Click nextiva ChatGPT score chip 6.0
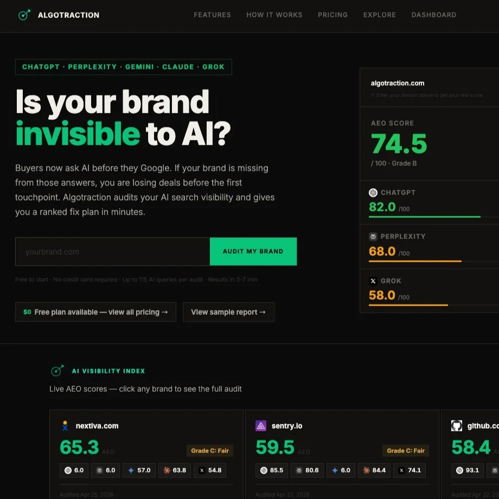Viewport: 499px width, 499px height. [x=74, y=470]
